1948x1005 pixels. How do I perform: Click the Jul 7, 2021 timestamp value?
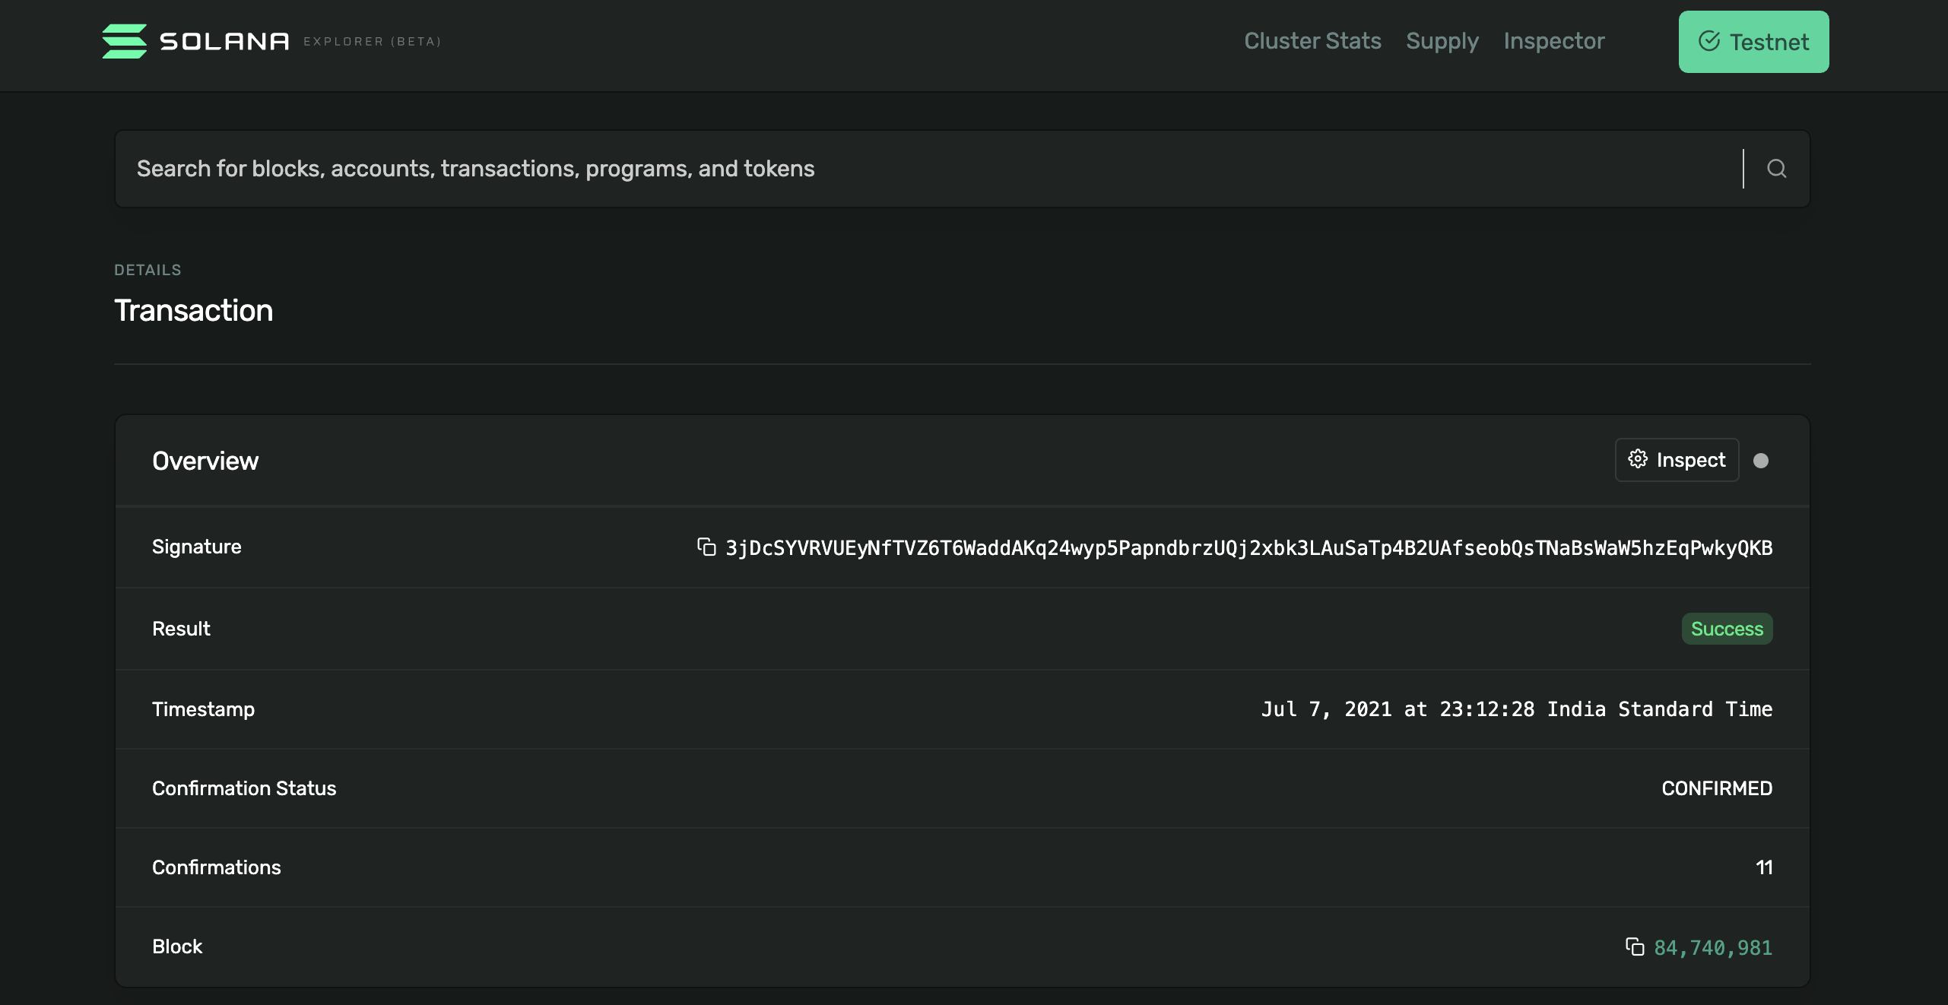tap(1516, 709)
